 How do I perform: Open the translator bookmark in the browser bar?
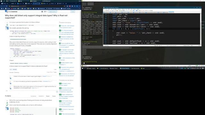click(41, 9)
